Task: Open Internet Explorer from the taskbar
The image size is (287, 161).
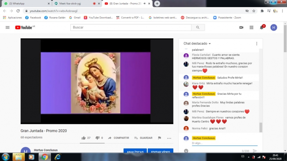Action: click(58, 157)
